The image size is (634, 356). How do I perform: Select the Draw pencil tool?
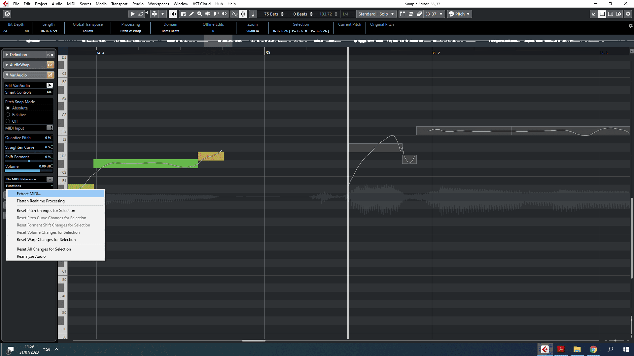pyautogui.click(x=191, y=14)
